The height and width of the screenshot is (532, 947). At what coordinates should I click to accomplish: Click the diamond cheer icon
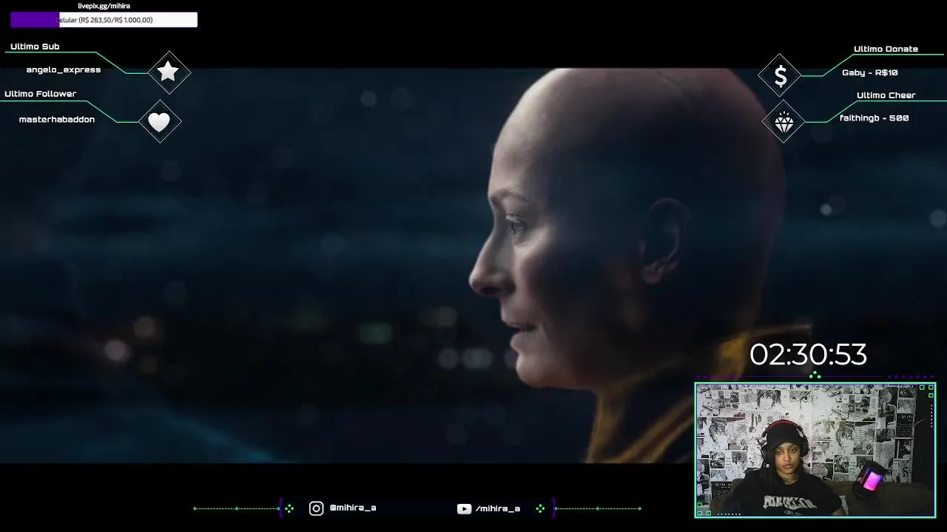tap(783, 123)
